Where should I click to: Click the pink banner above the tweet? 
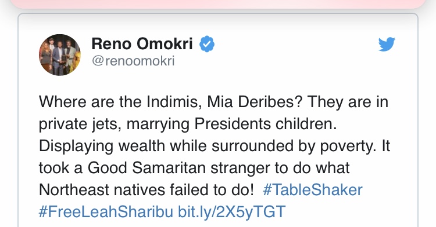[218, 4]
